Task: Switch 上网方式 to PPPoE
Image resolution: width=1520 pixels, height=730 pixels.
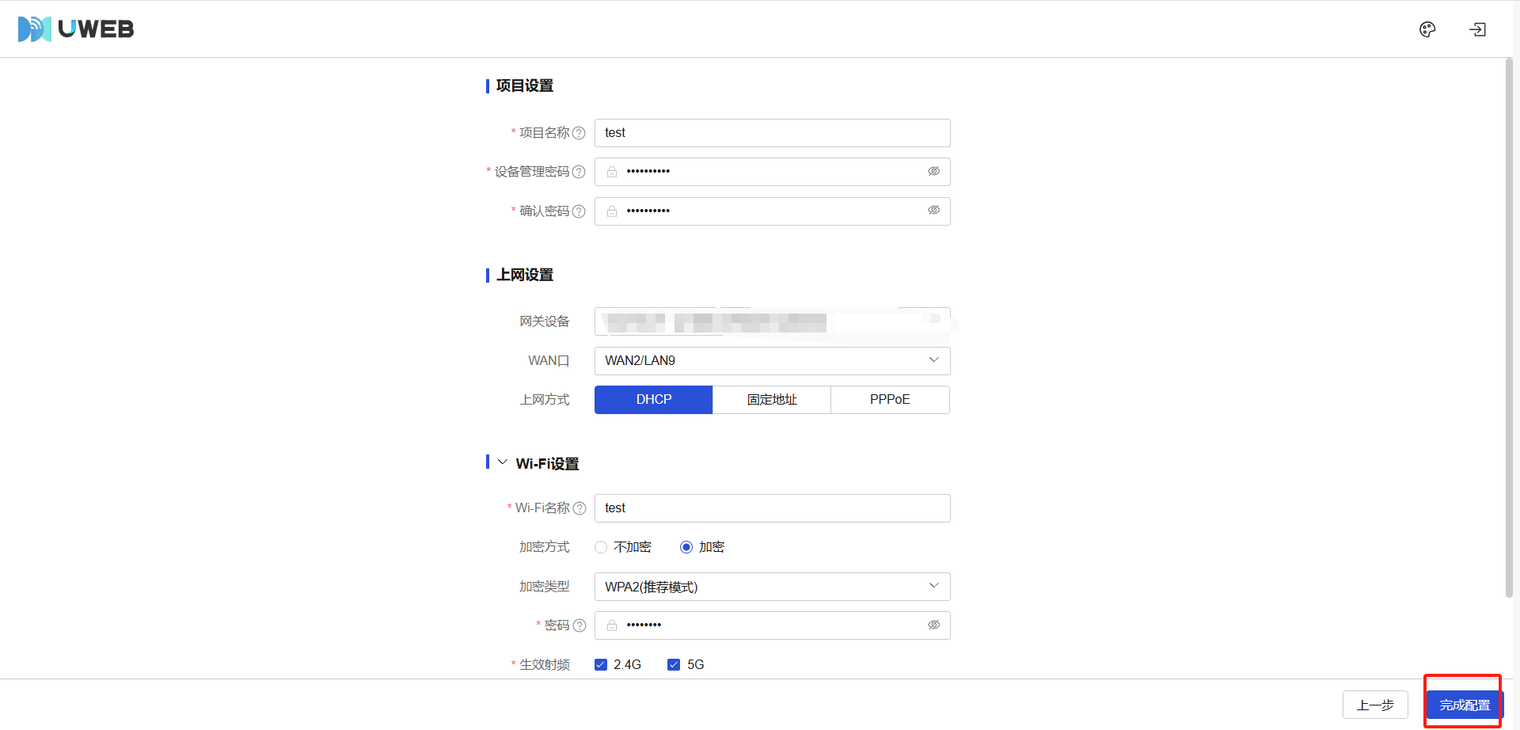Action: [x=890, y=400]
